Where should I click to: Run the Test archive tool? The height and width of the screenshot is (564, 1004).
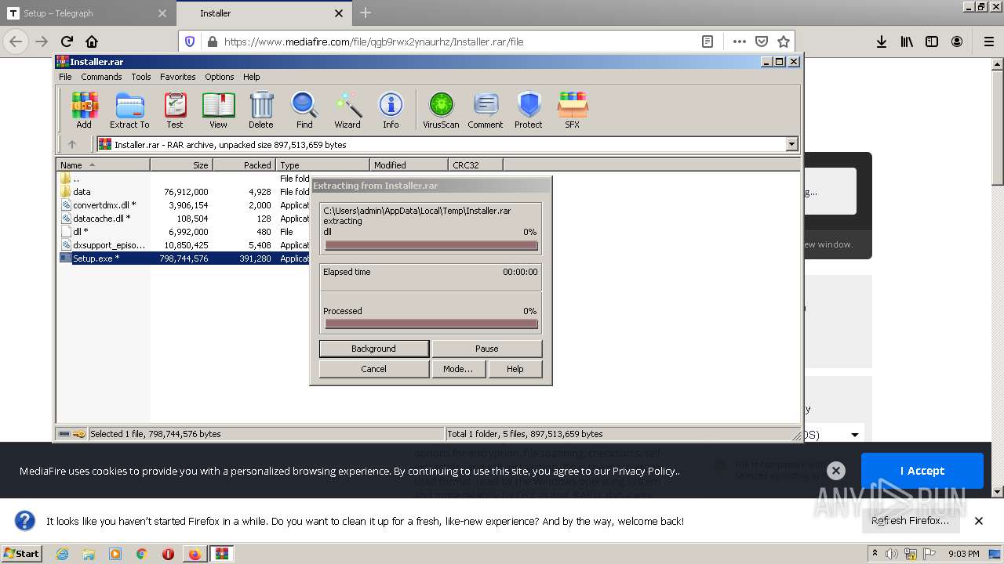click(x=175, y=110)
